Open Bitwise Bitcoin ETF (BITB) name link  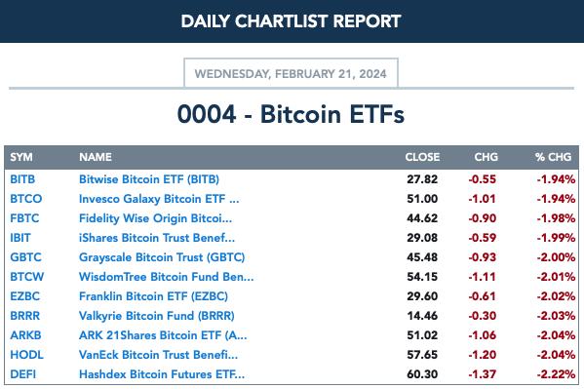pyautogui.click(x=149, y=179)
